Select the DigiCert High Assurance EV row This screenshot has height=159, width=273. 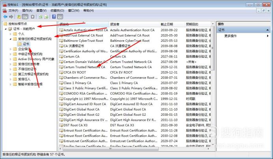click(135, 120)
